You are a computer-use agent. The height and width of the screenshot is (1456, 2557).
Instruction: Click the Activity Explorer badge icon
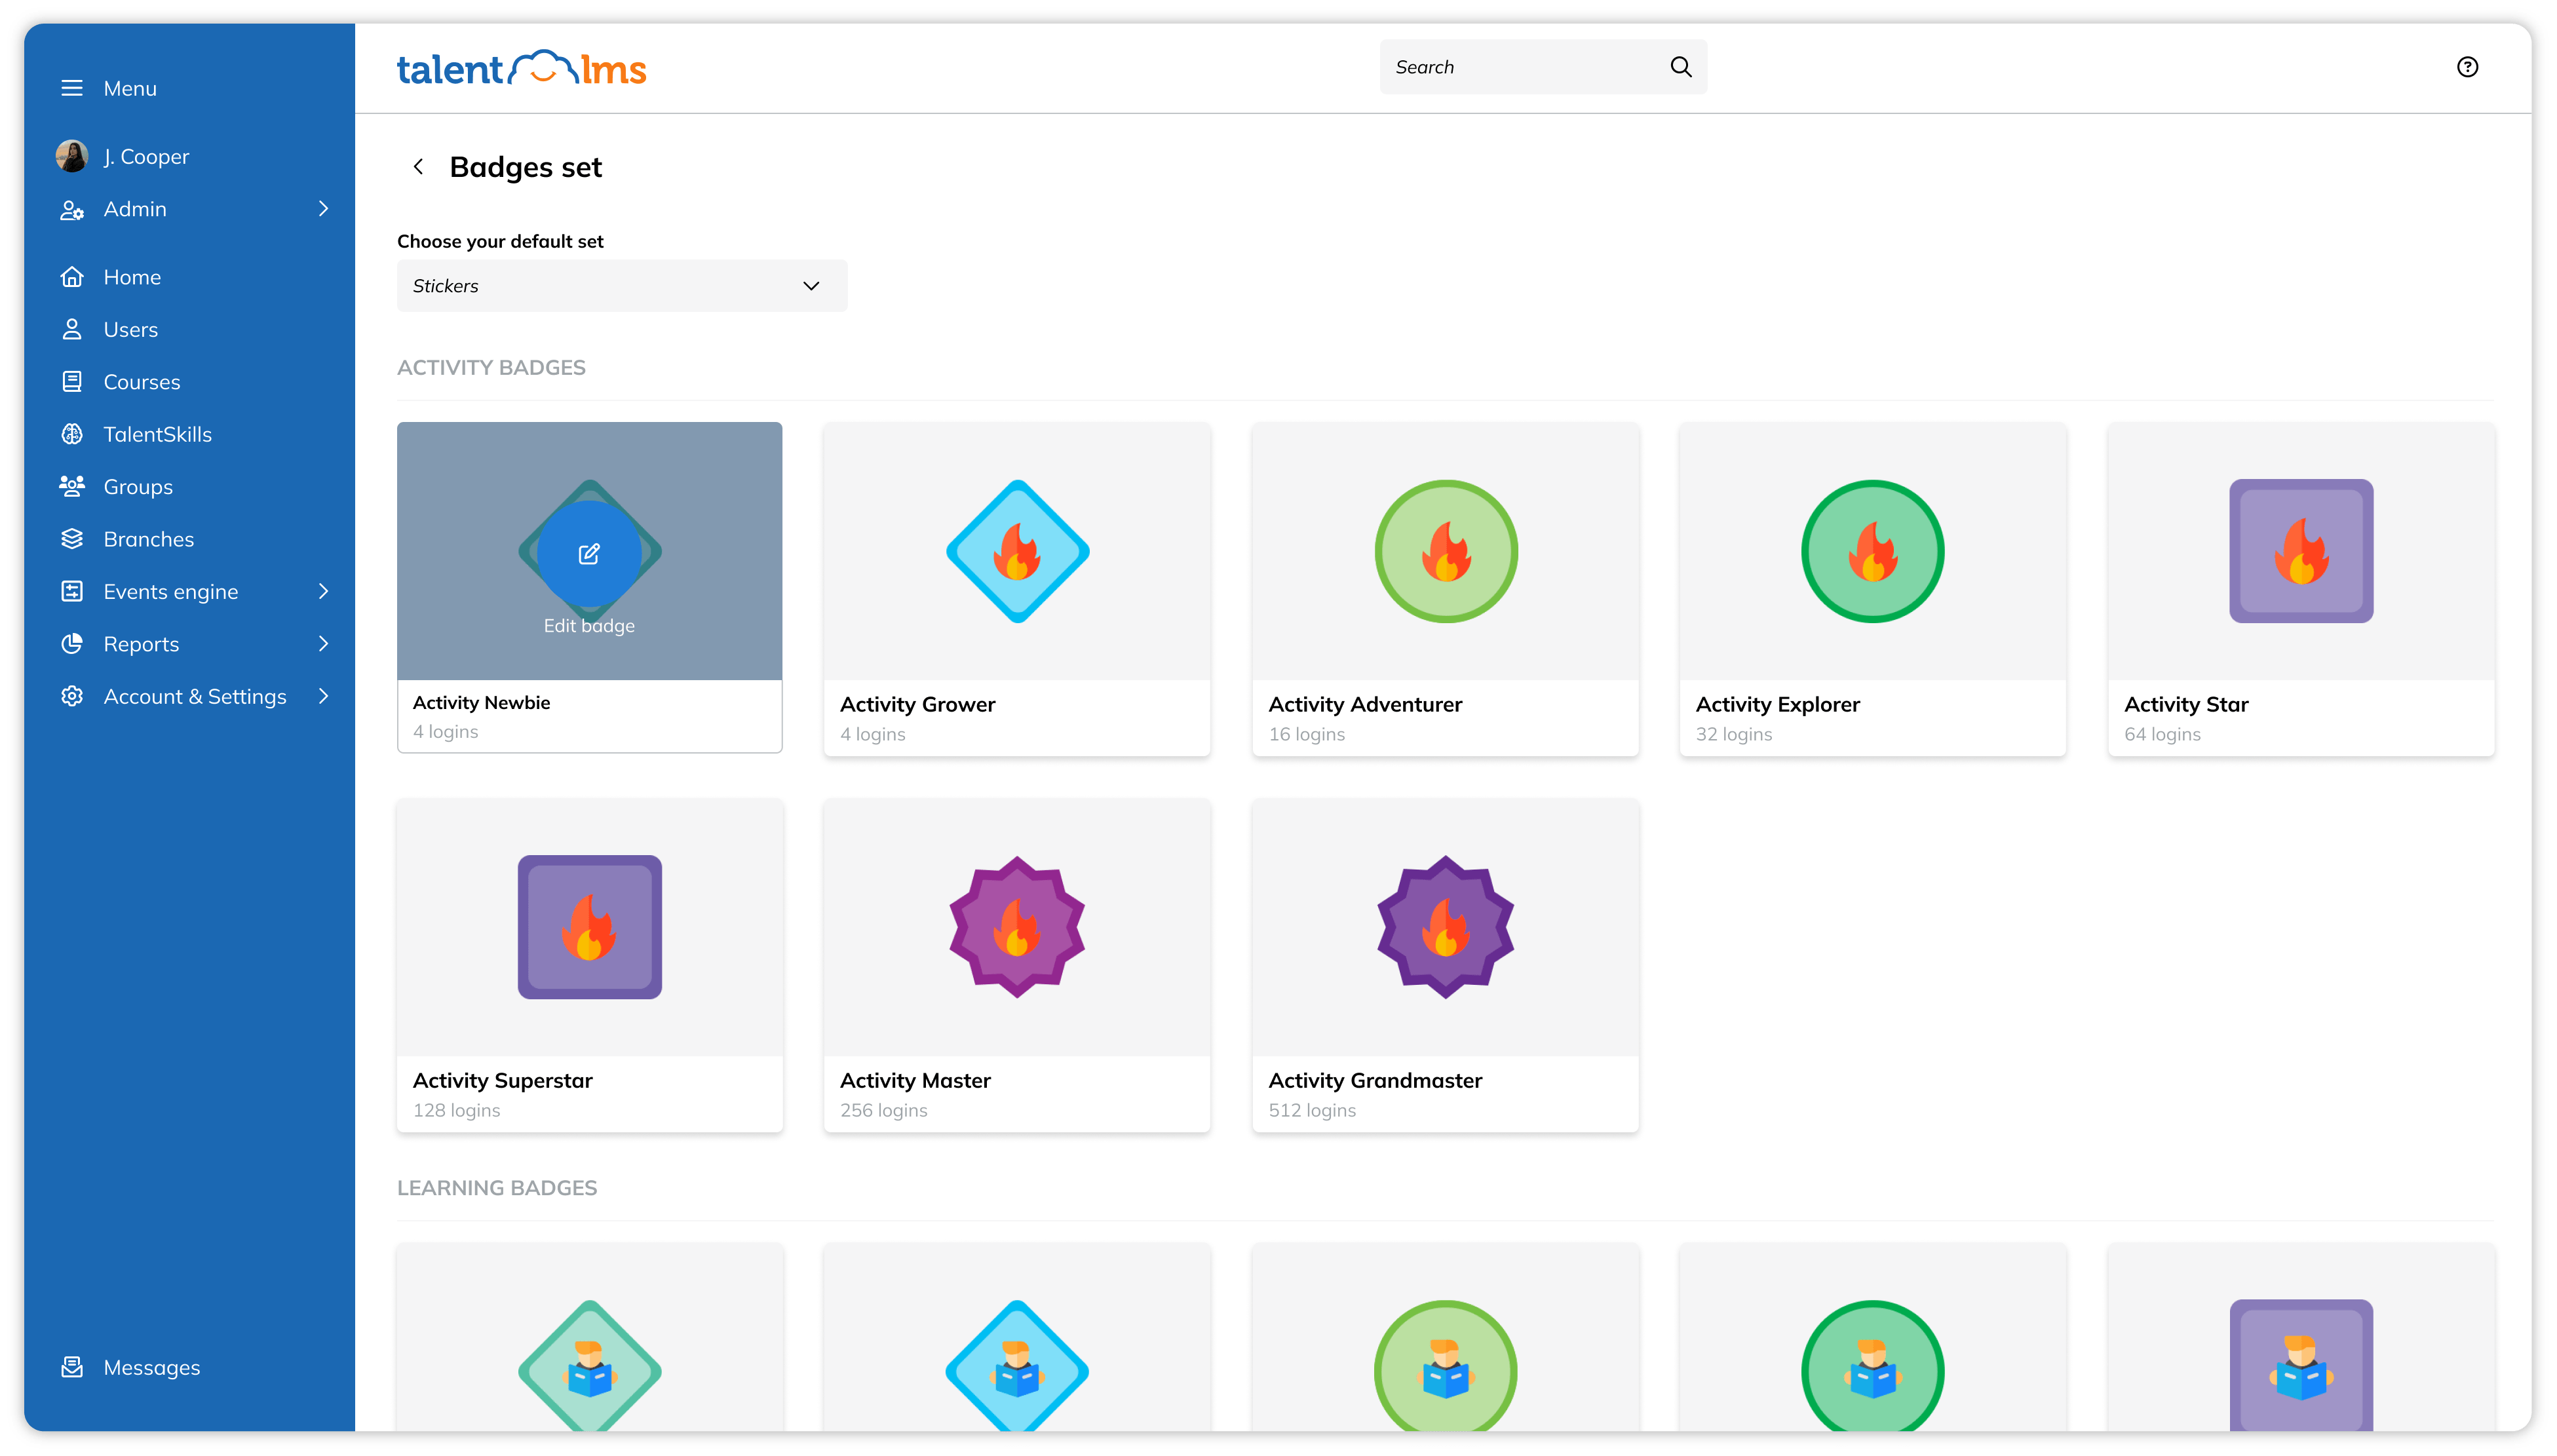[x=1870, y=552]
